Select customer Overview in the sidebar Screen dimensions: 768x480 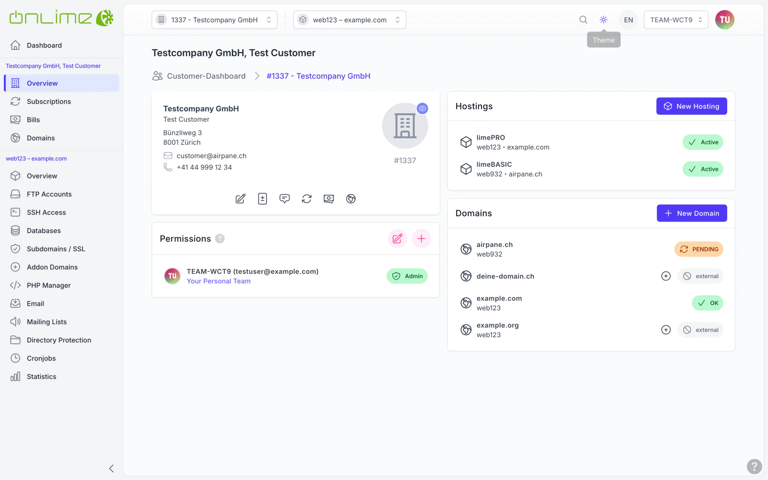pyautogui.click(x=61, y=83)
